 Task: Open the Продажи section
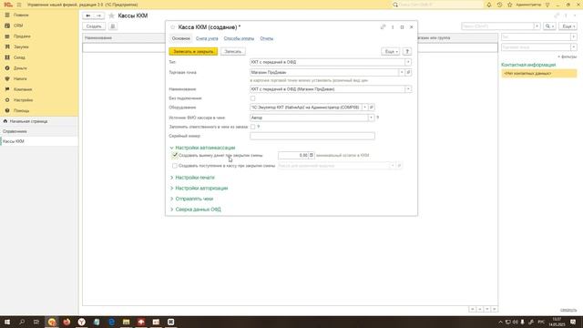[22, 36]
